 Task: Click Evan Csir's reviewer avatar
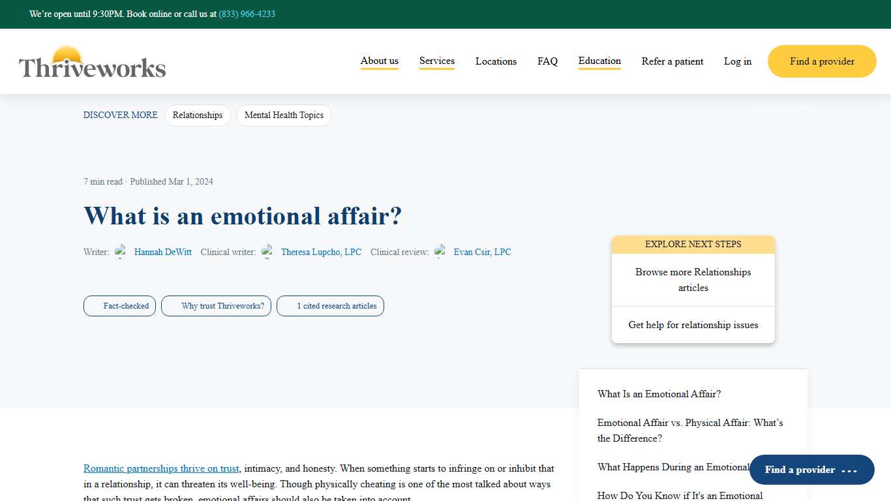coord(440,251)
